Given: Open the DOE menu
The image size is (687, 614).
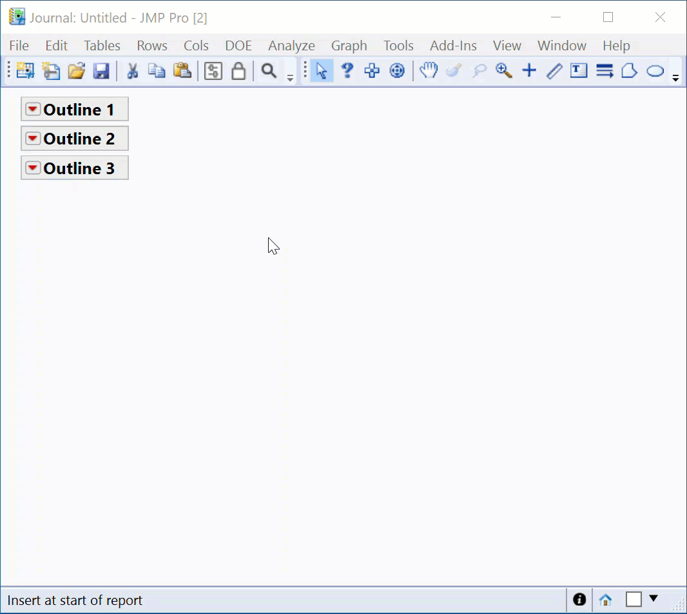Looking at the screenshot, I should (x=238, y=45).
